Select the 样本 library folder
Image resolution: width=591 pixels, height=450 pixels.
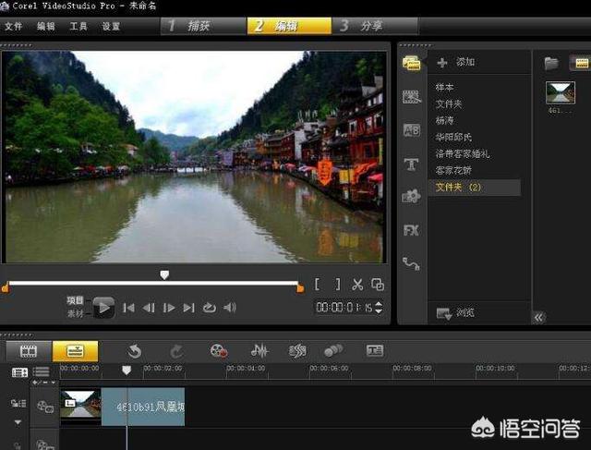coord(444,87)
